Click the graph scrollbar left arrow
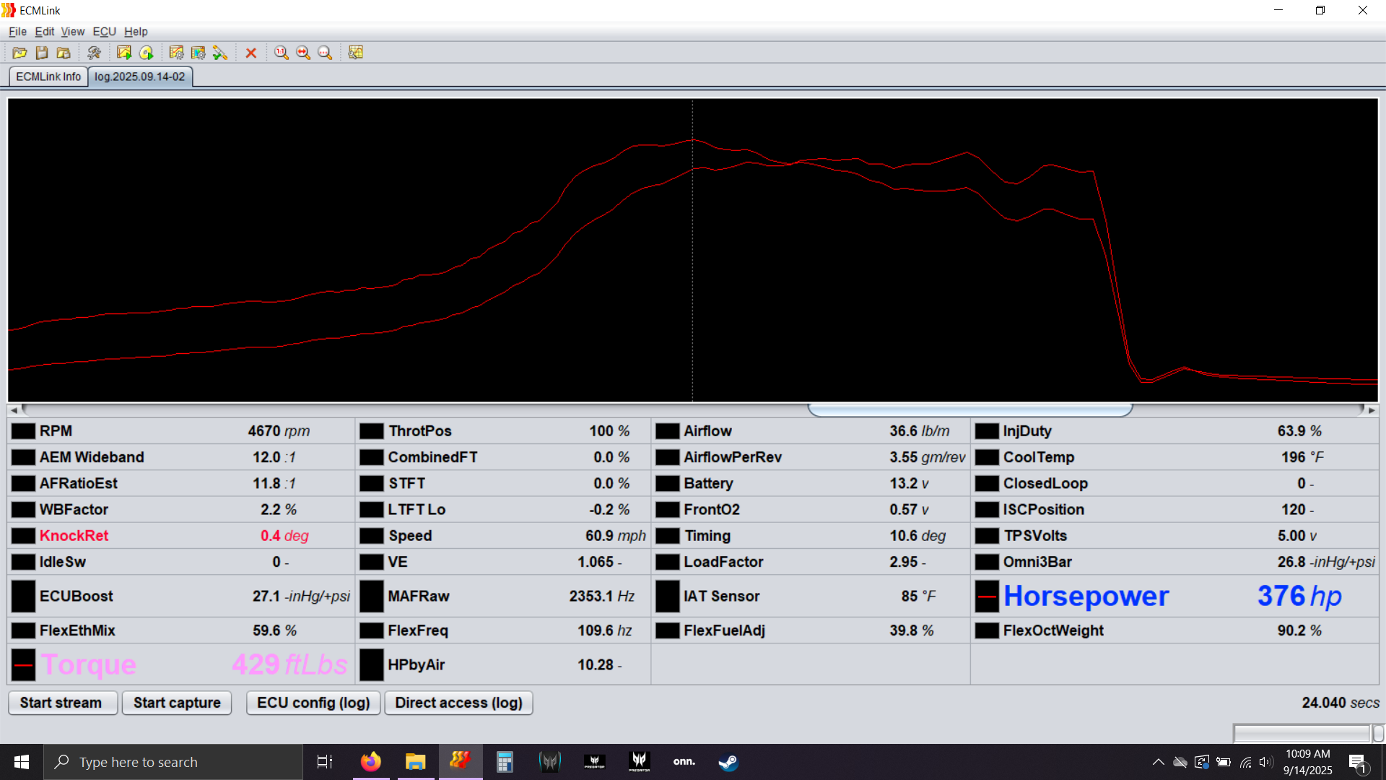 (14, 410)
